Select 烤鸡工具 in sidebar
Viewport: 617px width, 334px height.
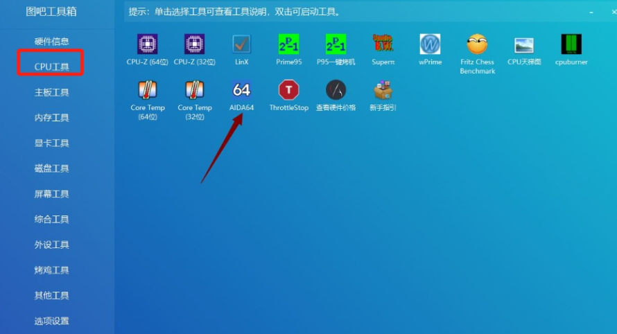pyautogui.click(x=51, y=270)
